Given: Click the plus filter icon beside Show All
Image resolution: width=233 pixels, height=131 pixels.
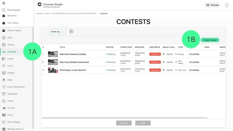Looking at the screenshot, I should click(x=71, y=31).
